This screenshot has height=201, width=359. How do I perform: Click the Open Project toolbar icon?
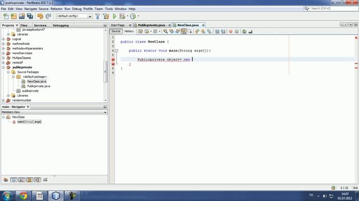pos(22,16)
